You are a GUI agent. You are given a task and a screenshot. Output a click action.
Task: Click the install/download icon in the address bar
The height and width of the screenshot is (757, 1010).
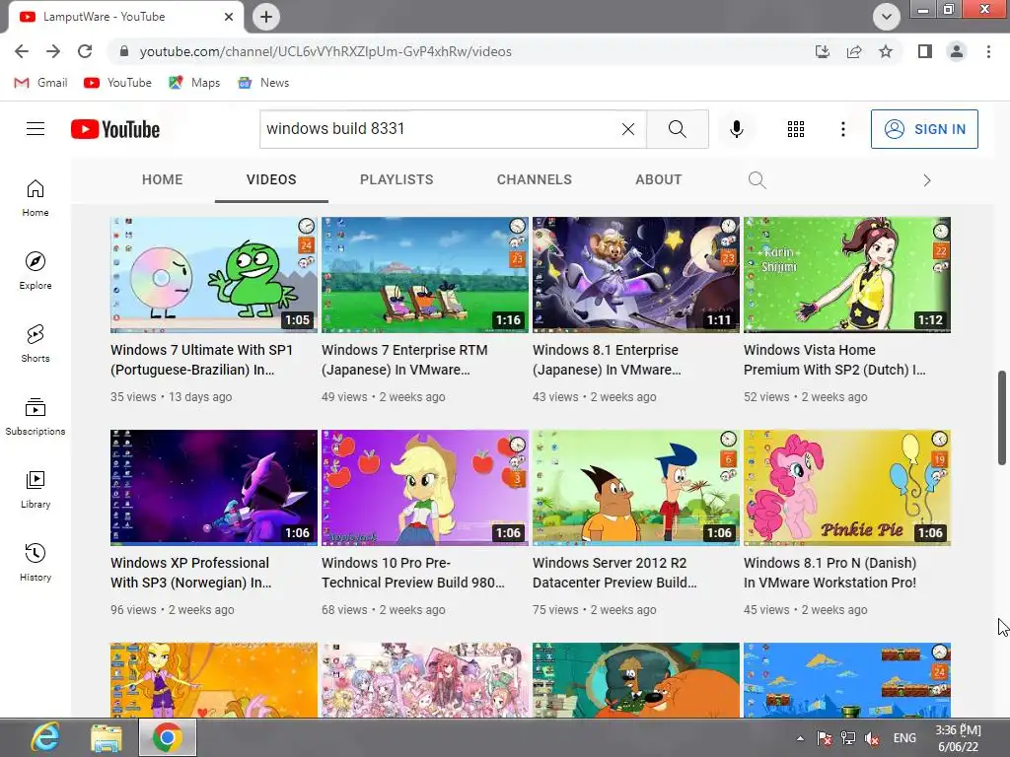[823, 51]
